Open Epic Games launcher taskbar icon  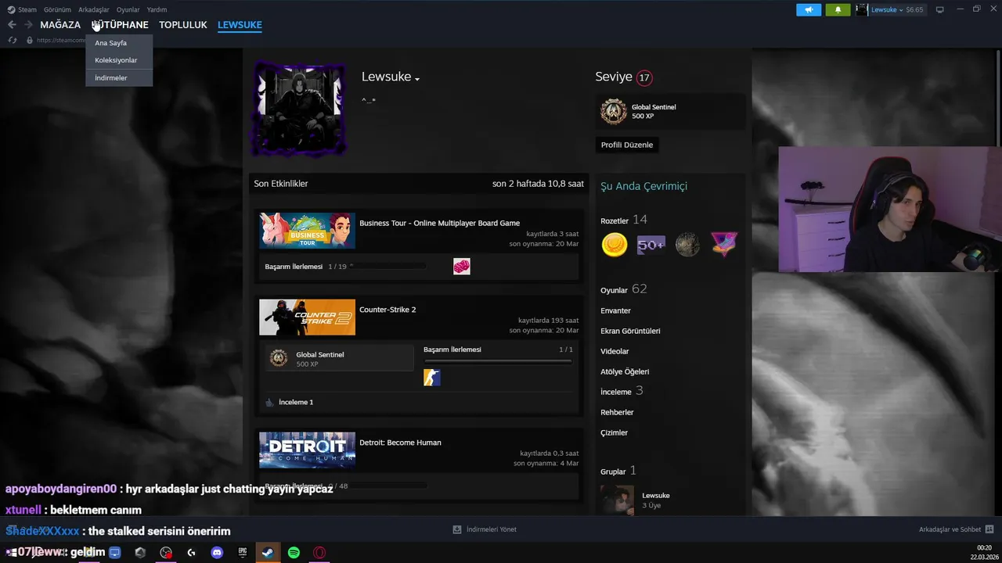point(243,552)
